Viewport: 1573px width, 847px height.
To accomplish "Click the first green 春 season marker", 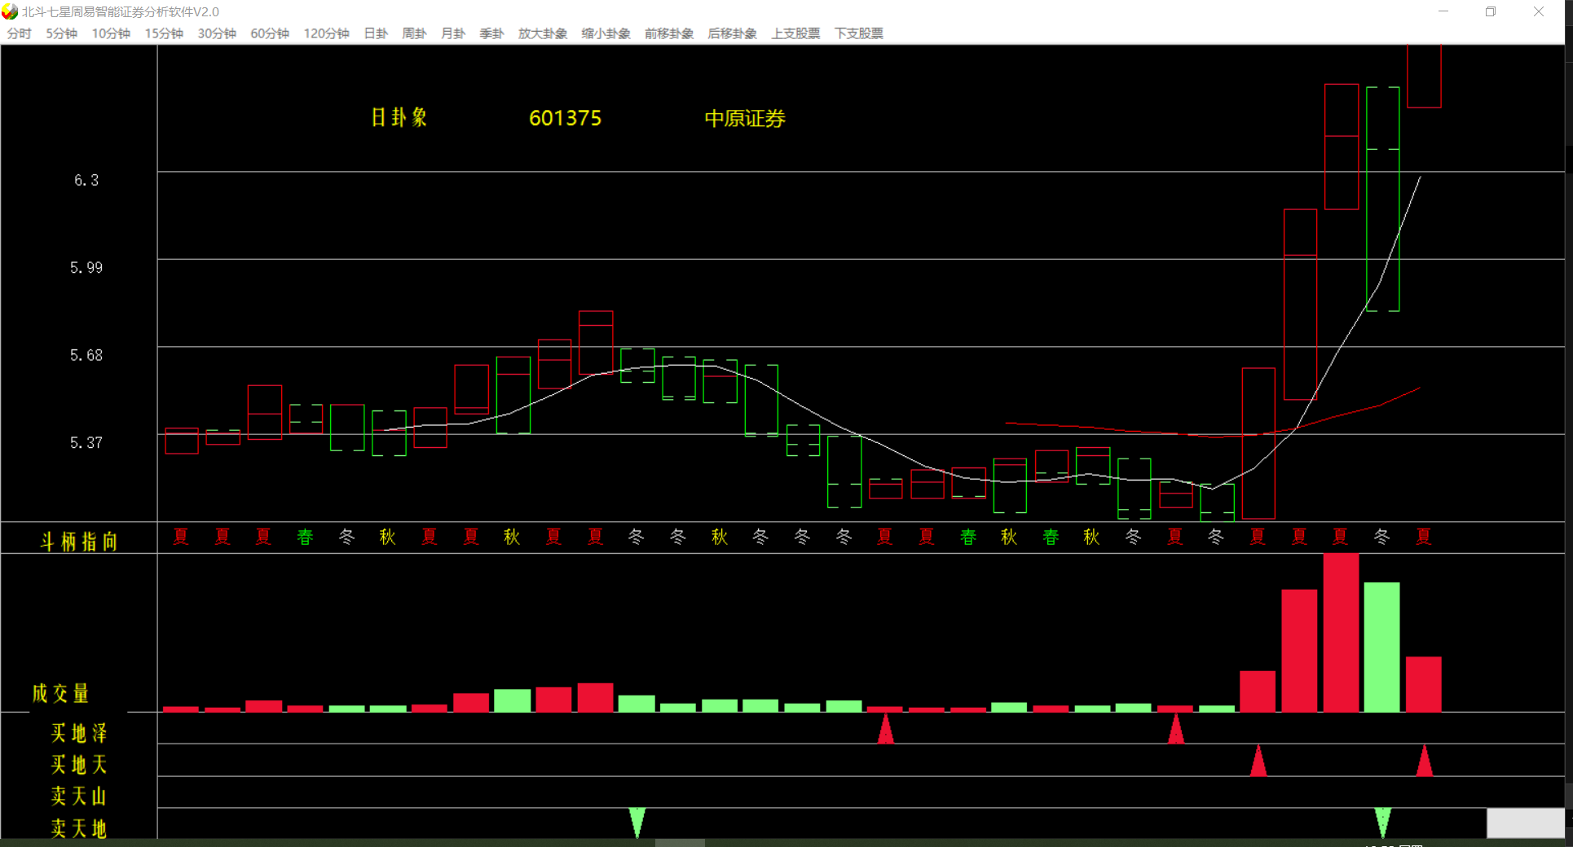I will coord(305,537).
